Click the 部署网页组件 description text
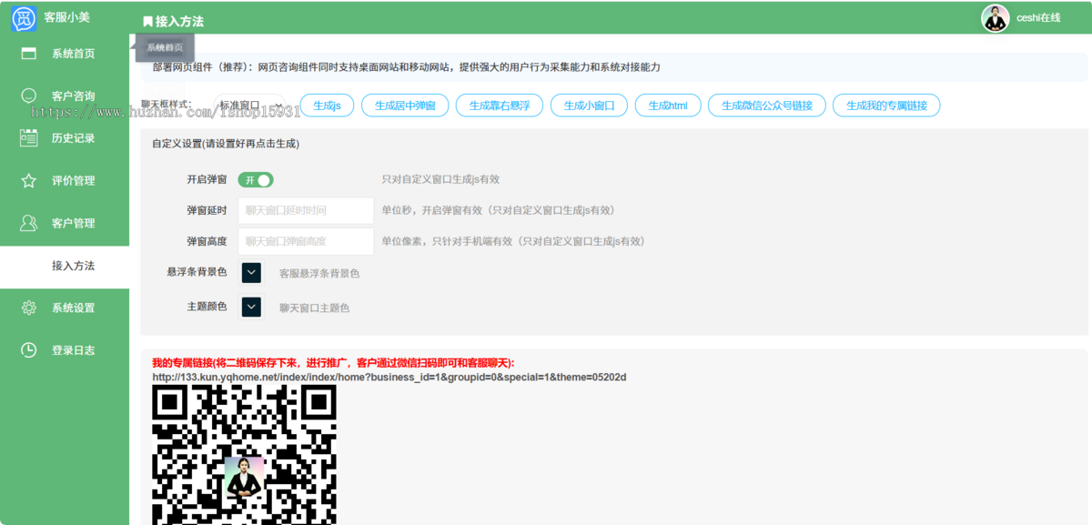The width and height of the screenshot is (1092, 525). click(x=406, y=67)
